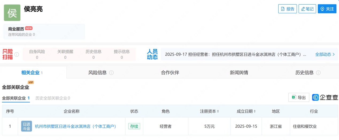The width and height of the screenshot is (339, 140).
Task: Click the 角色 column header
Action: pyautogui.click(x=165, y=111)
